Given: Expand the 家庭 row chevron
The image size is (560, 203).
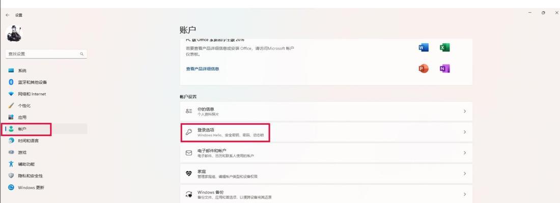Looking at the screenshot, I should [465, 174].
